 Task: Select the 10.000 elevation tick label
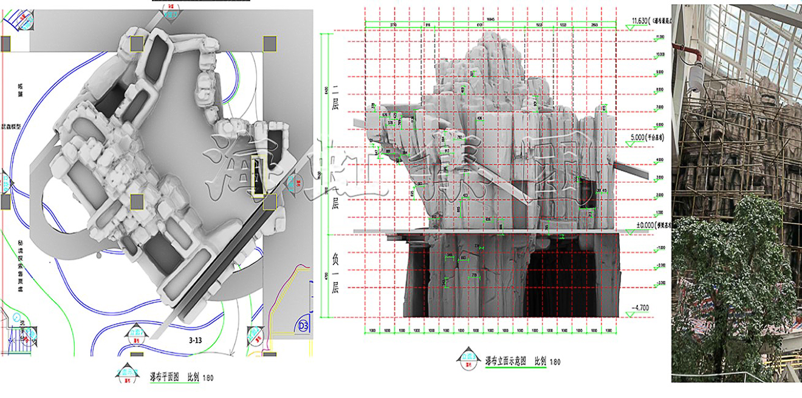tap(660, 55)
